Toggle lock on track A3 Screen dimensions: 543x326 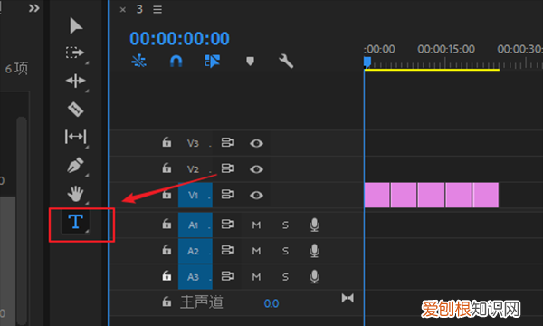[x=167, y=276]
